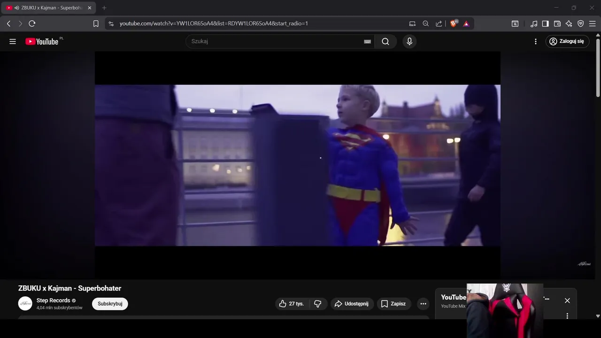Click the page vertical scrollbar thumb
The width and height of the screenshot is (601, 338).
[x=598, y=68]
